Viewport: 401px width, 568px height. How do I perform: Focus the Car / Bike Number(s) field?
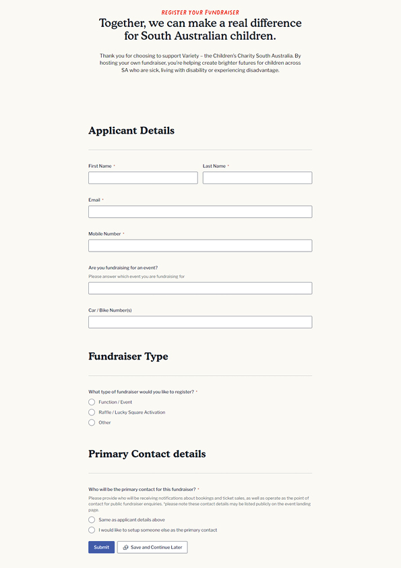click(x=200, y=322)
